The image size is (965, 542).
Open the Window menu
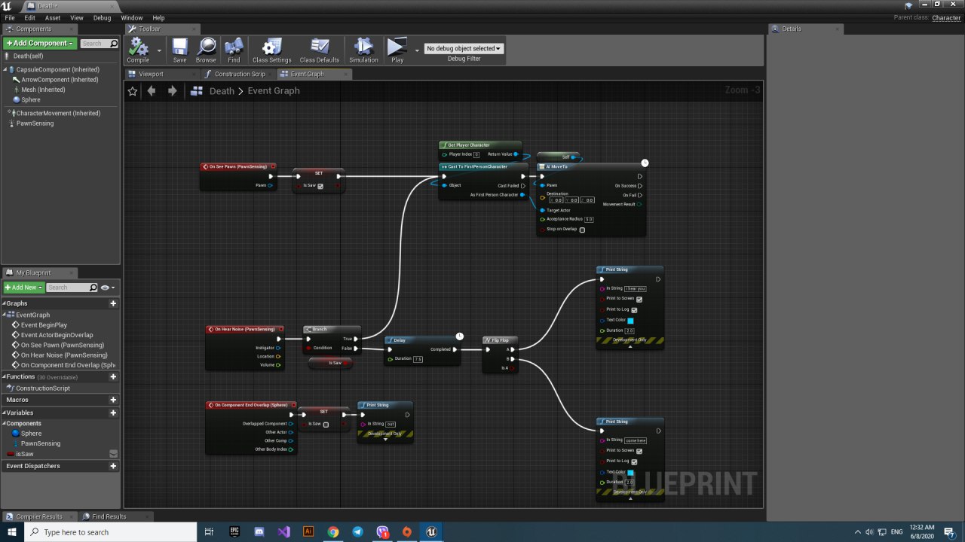[131, 18]
